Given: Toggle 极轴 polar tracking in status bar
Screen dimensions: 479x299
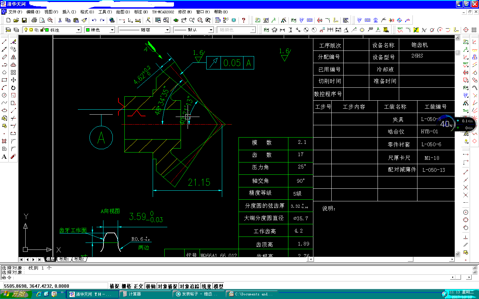Looking at the screenshot, I should click(x=151, y=286).
